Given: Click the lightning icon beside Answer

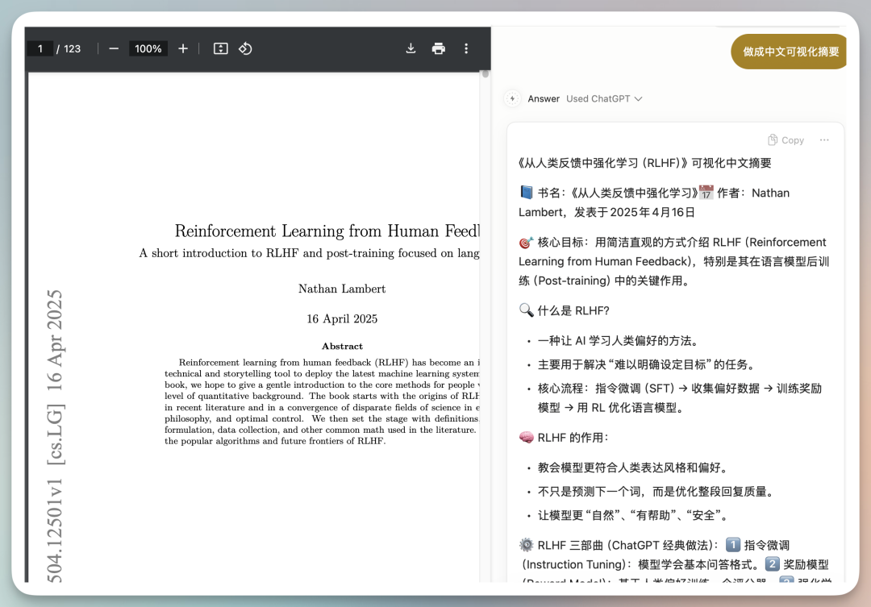Looking at the screenshot, I should point(512,98).
